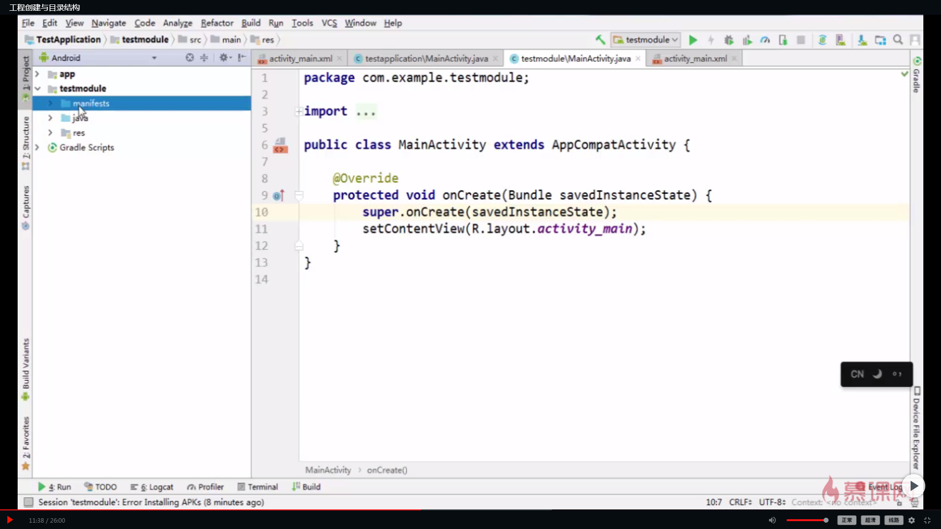941x529 pixels.
Task: Start debugging with the bug icon
Action: (729, 40)
